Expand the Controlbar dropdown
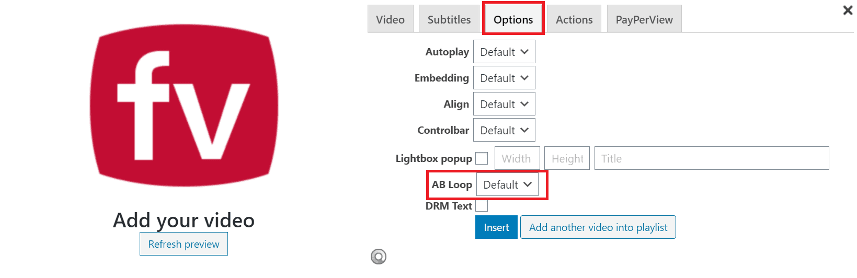Image resolution: width=857 pixels, height=278 pixels. [x=504, y=130]
